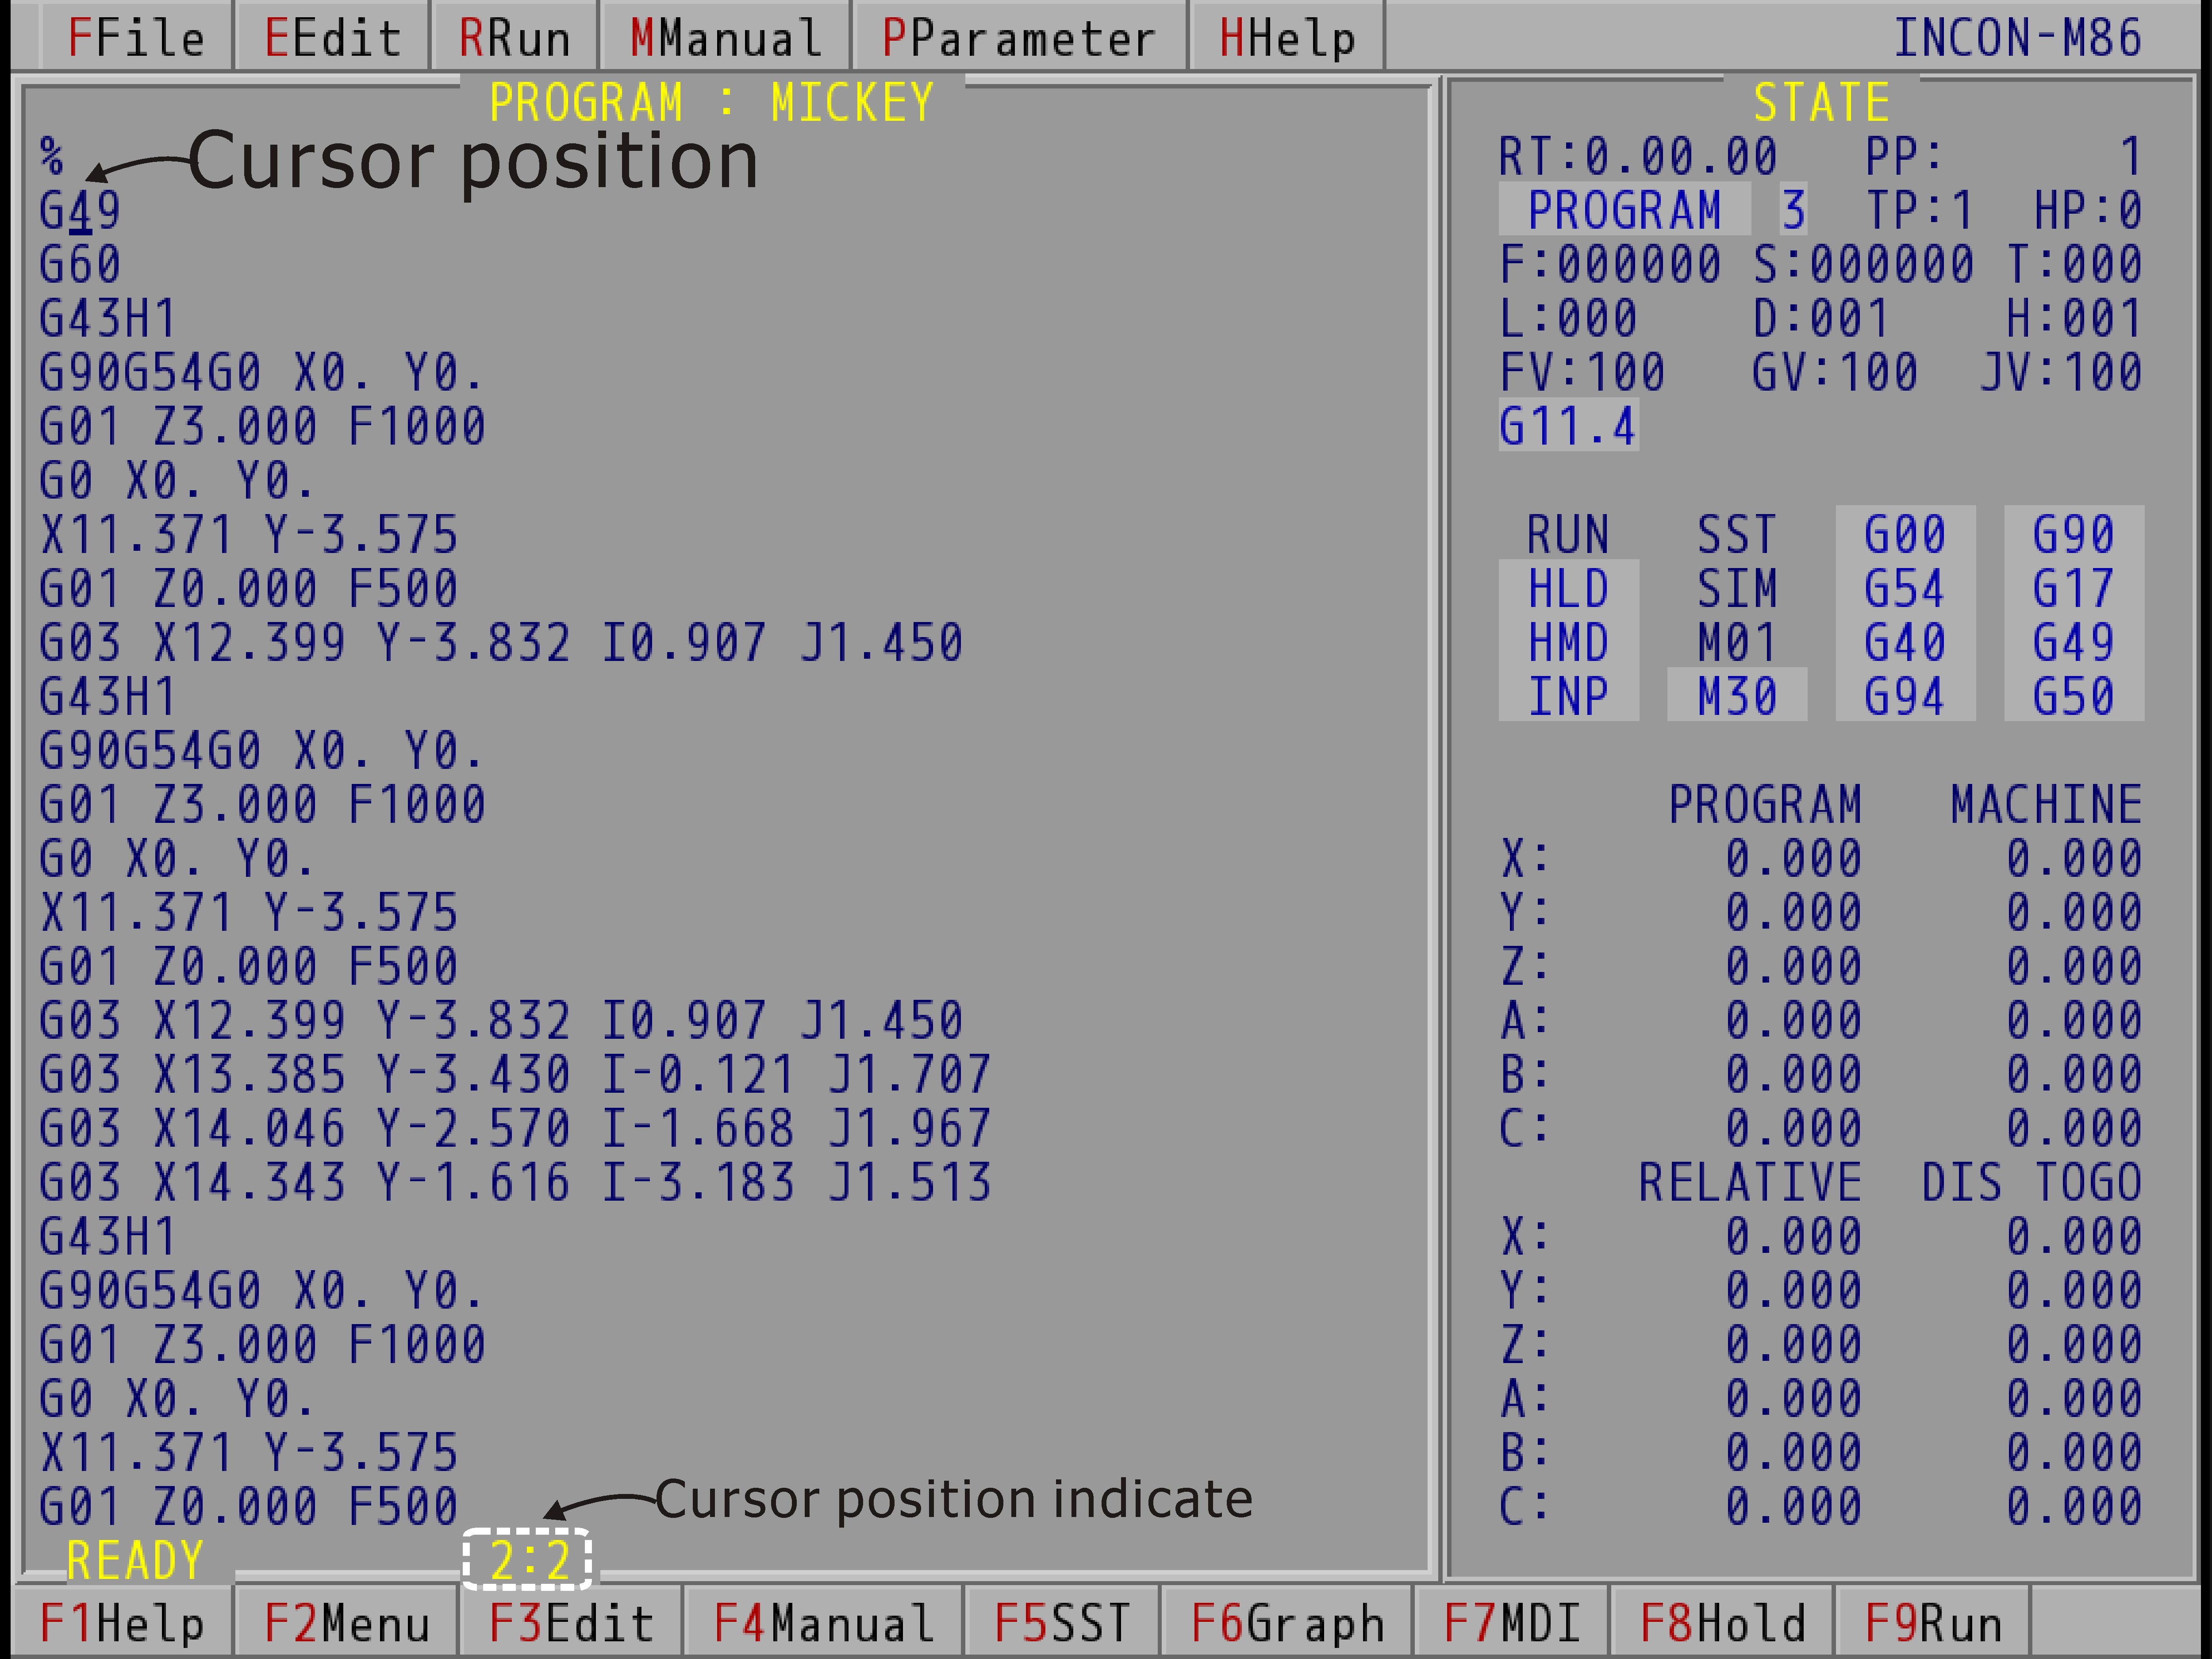2212x1659 pixels.
Task: Click the T:000 tool value
Action: click(2074, 265)
